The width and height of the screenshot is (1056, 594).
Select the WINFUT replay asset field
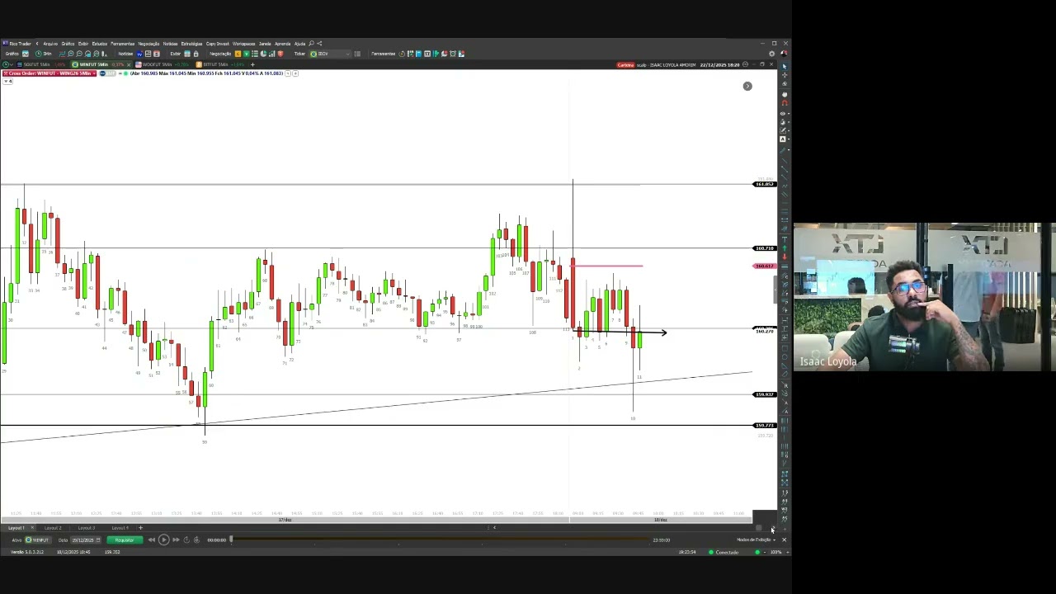38,540
